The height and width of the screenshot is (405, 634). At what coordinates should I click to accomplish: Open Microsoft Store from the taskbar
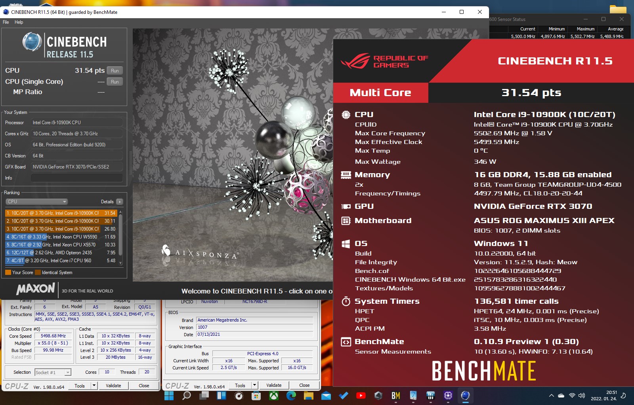[256, 396]
